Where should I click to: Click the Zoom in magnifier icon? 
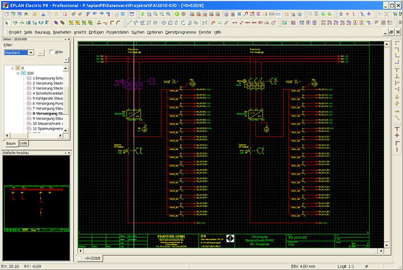click(x=155, y=14)
